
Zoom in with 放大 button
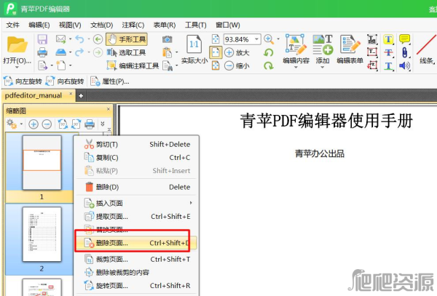pyautogui.click(x=237, y=52)
